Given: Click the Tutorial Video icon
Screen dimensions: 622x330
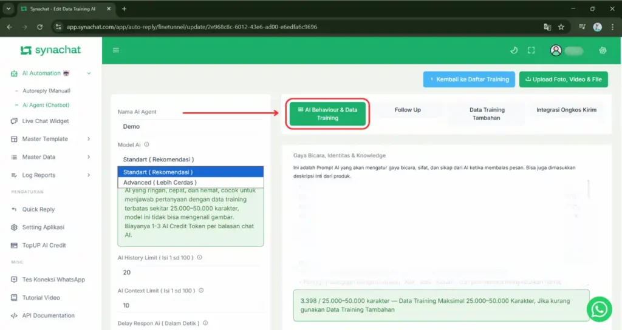Looking at the screenshot, I should click(x=15, y=297).
